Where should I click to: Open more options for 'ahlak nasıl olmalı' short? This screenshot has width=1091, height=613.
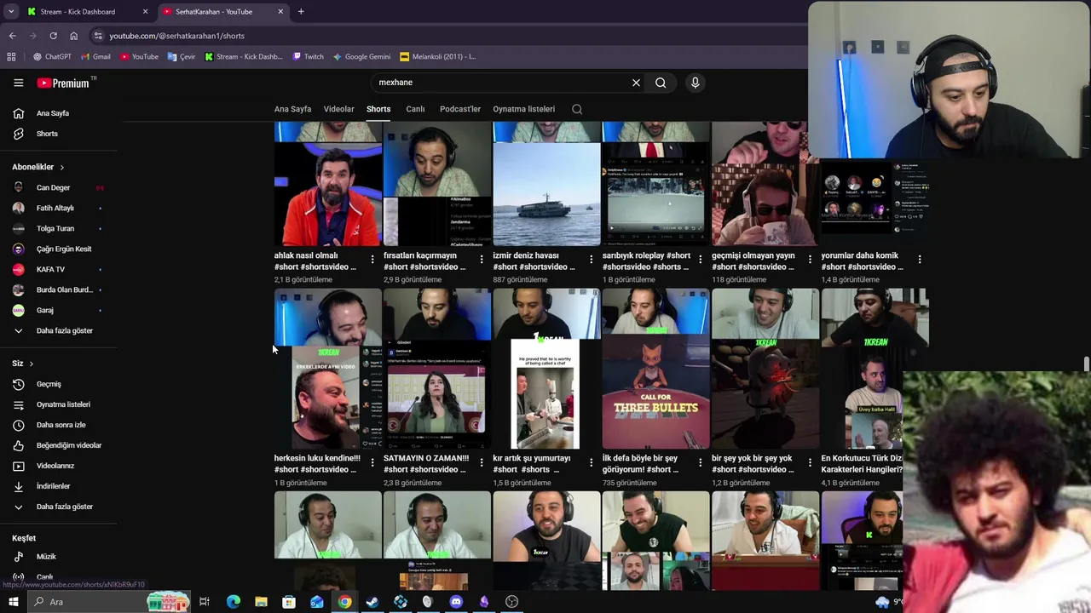(x=372, y=259)
